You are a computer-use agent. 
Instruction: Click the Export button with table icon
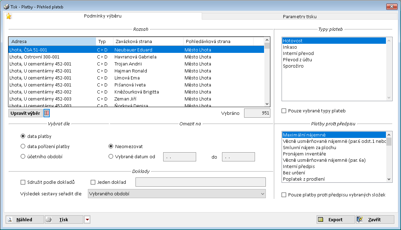pos(336,219)
